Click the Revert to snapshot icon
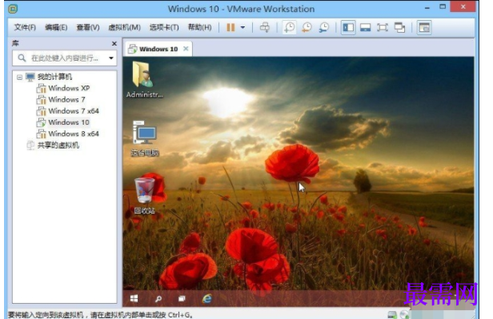The height and width of the screenshot is (319, 493). (x=307, y=28)
